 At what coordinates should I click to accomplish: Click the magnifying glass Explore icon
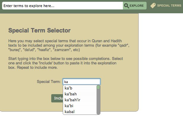(x=126, y=6)
